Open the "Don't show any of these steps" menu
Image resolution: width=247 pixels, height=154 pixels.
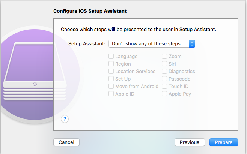click(x=152, y=44)
